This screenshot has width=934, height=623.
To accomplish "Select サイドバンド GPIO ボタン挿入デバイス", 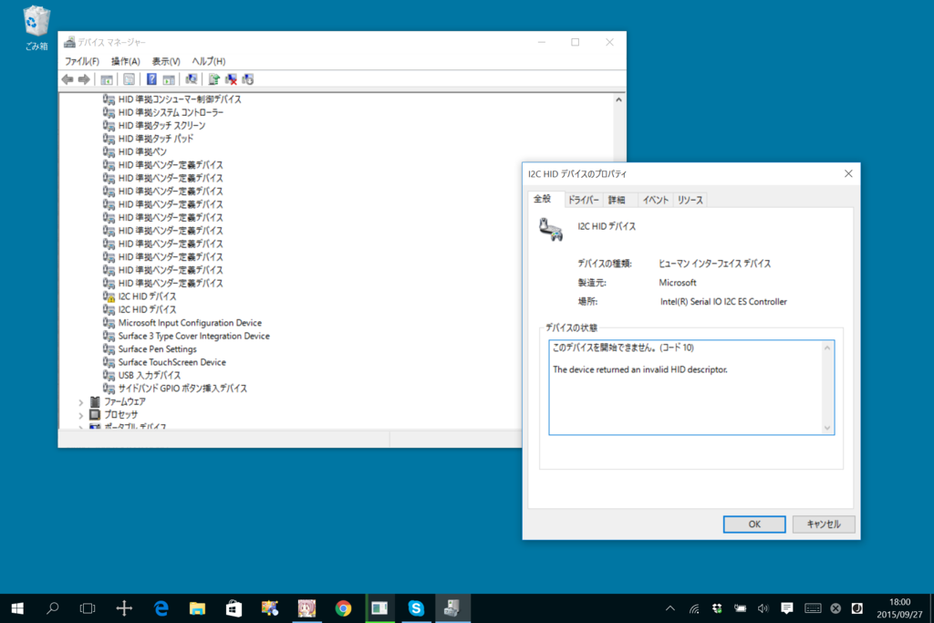I will coord(182,389).
